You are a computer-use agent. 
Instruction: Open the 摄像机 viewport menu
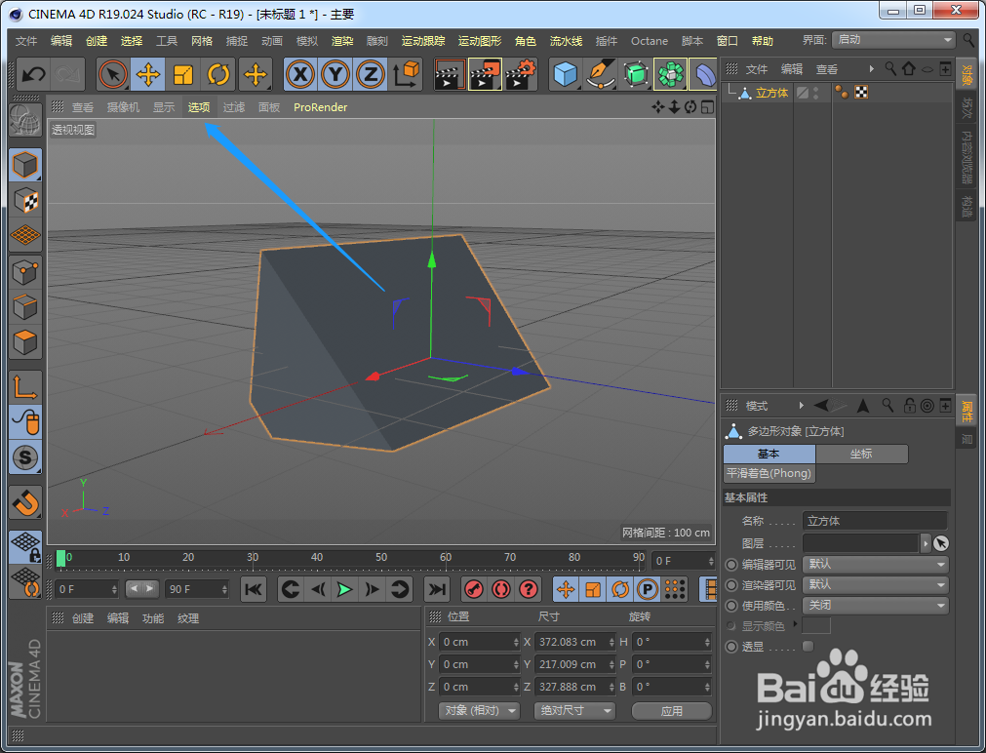123,107
